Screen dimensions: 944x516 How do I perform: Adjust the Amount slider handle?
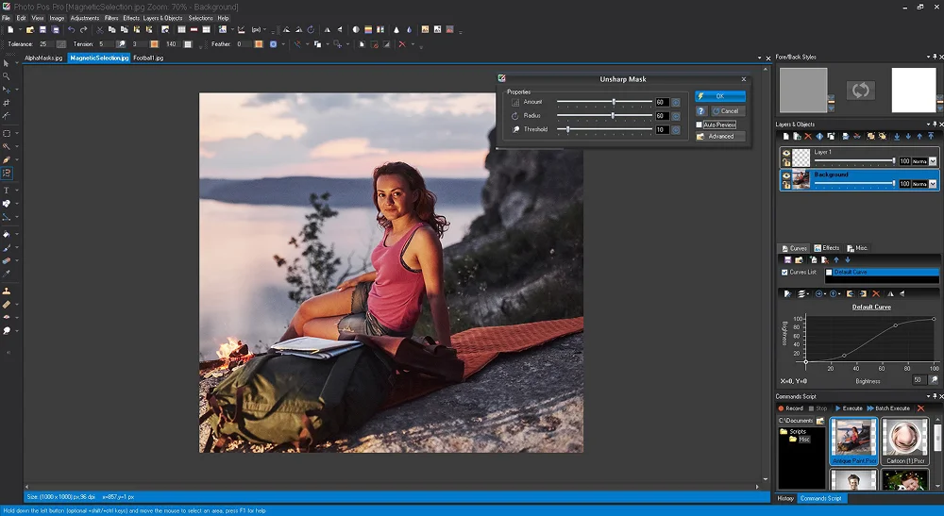click(x=615, y=102)
